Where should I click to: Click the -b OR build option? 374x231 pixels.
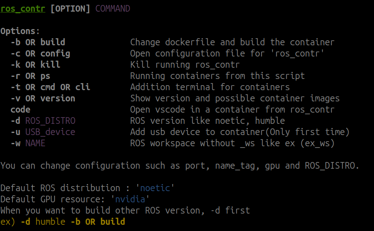(38, 42)
